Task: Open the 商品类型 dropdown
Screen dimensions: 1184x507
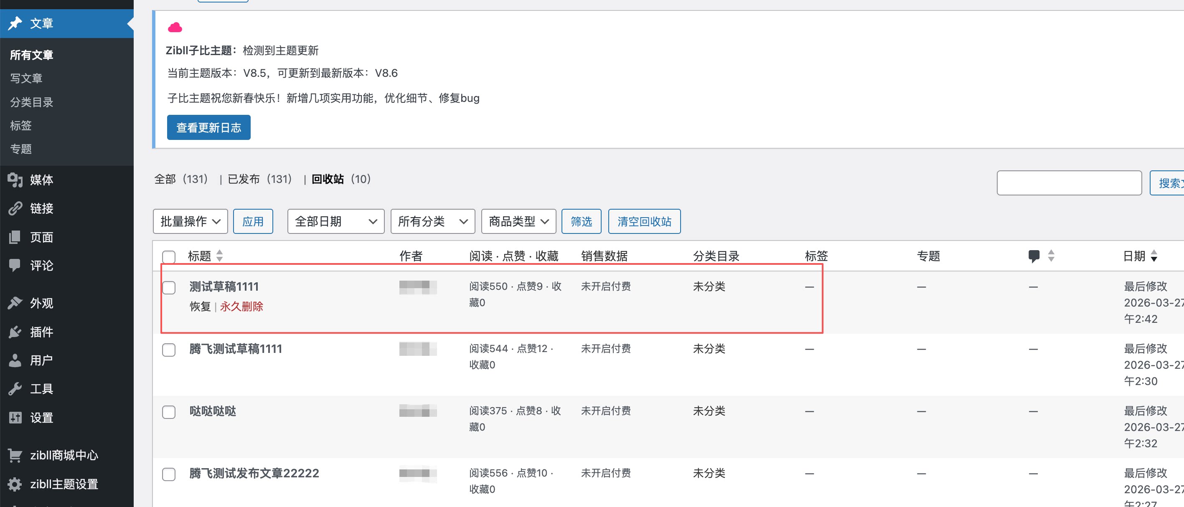Action: point(518,221)
